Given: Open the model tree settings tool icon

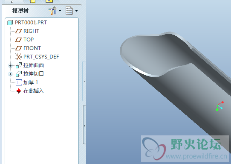Looking at the screenshot, I should click(52, 11).
